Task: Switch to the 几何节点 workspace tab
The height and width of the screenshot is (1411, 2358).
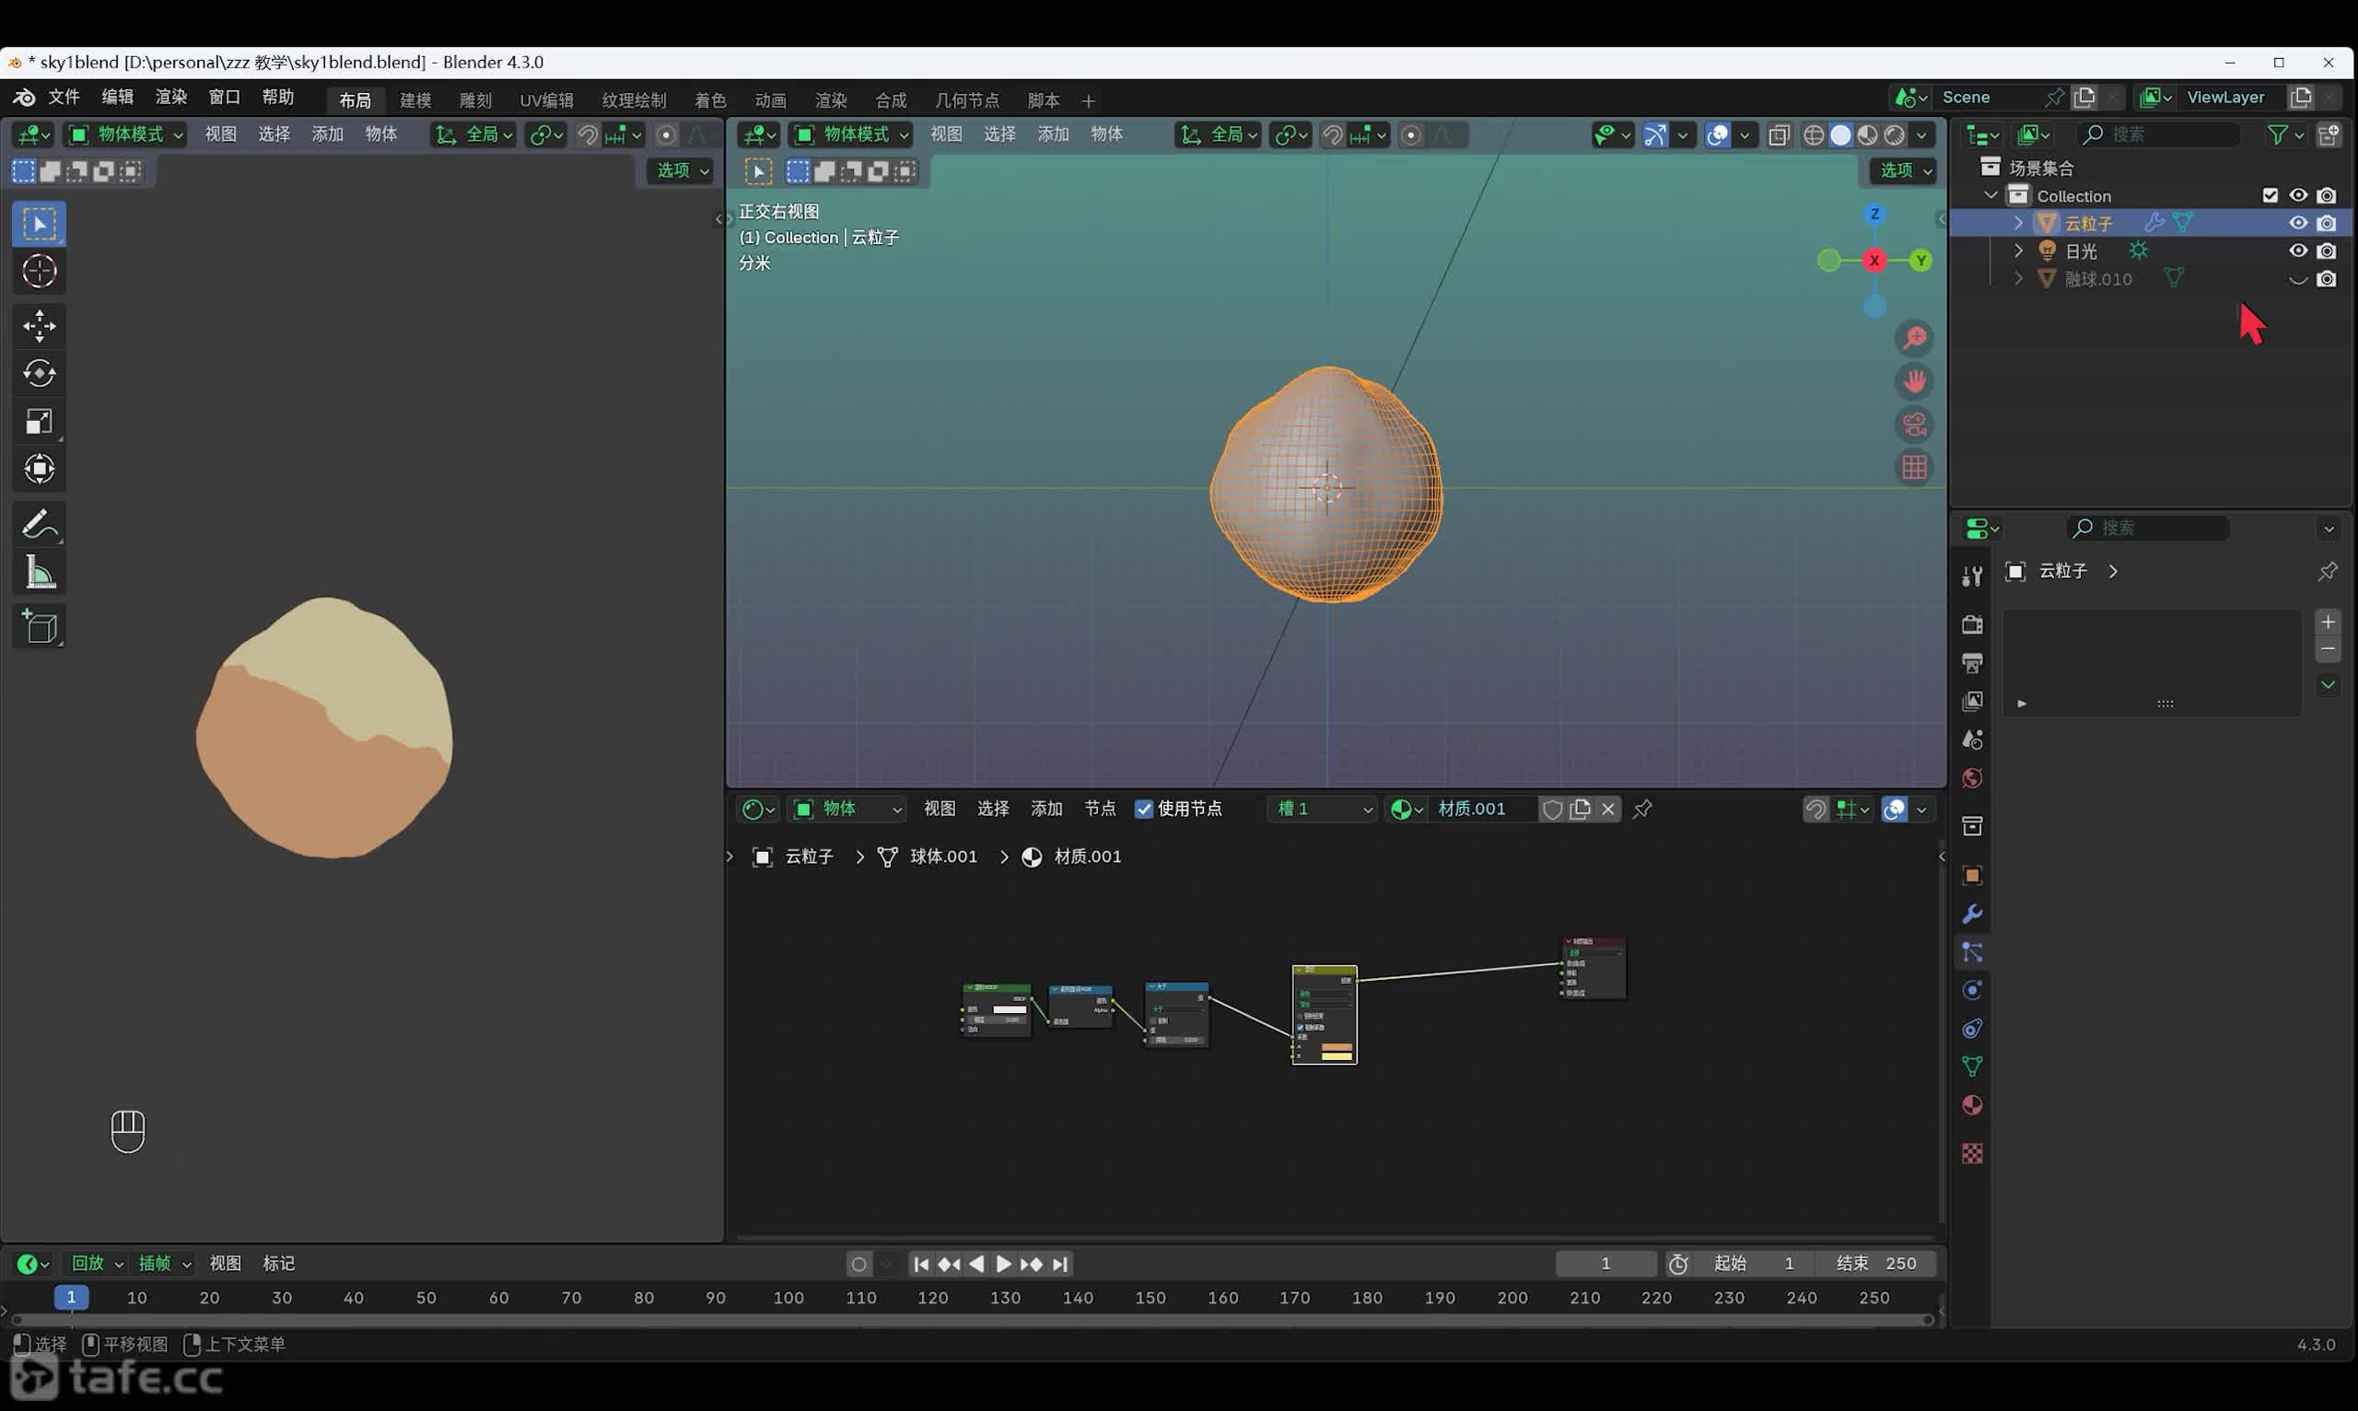Action: (x=966, y=100)
